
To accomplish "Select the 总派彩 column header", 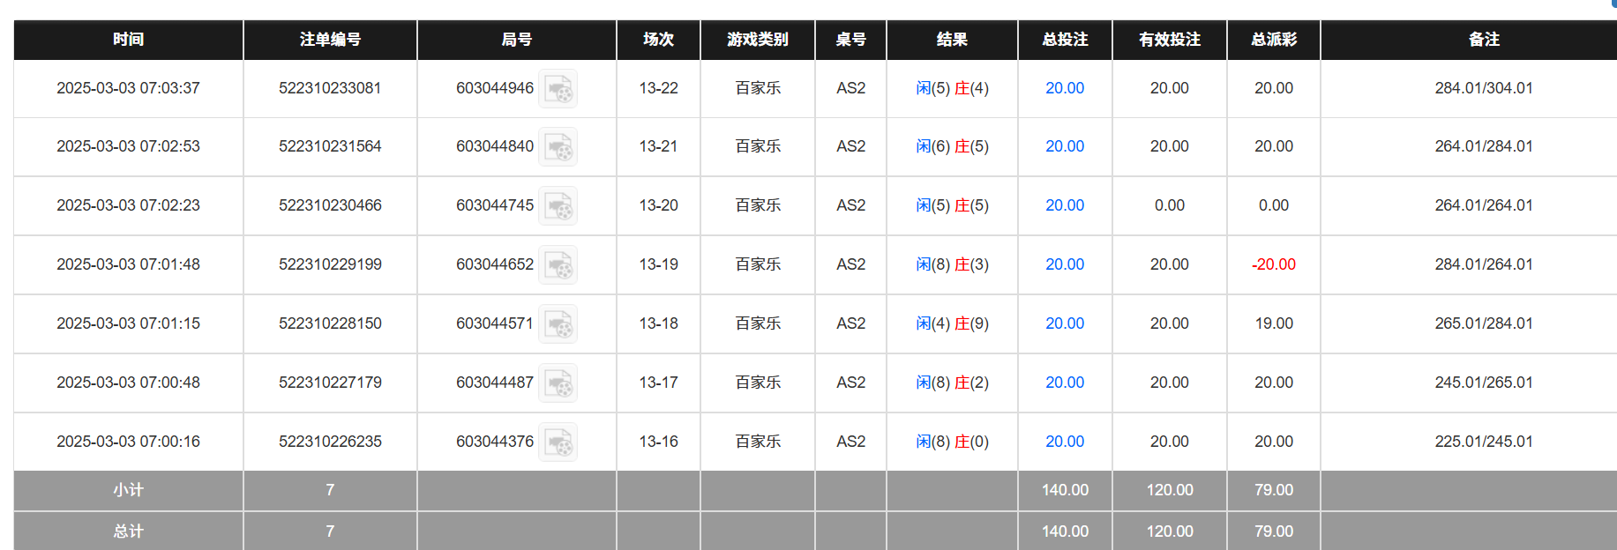I will (1273, 40).
